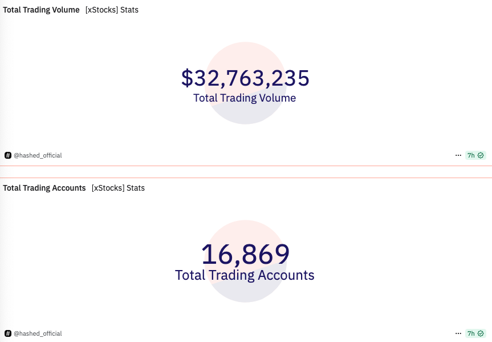Screen dimensions: 492x342
Task: Click the $32,763,235 counter value
Action: [x=245, y=78]
